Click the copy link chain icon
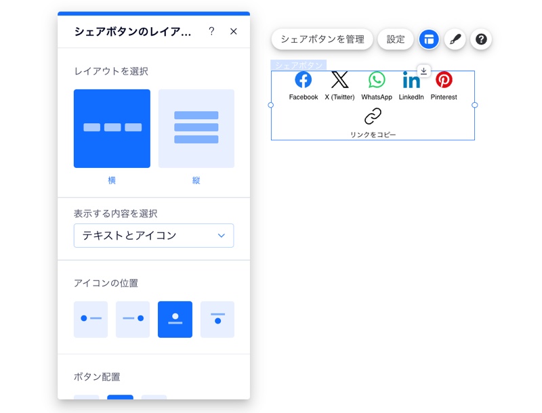 pos(373,116)
